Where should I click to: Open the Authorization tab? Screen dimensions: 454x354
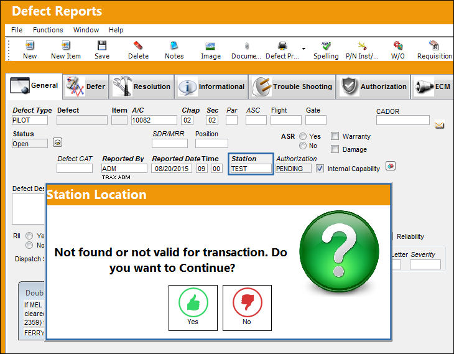(373, 86)
